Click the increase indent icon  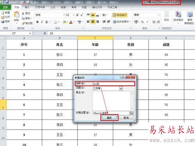click(108, 22)
